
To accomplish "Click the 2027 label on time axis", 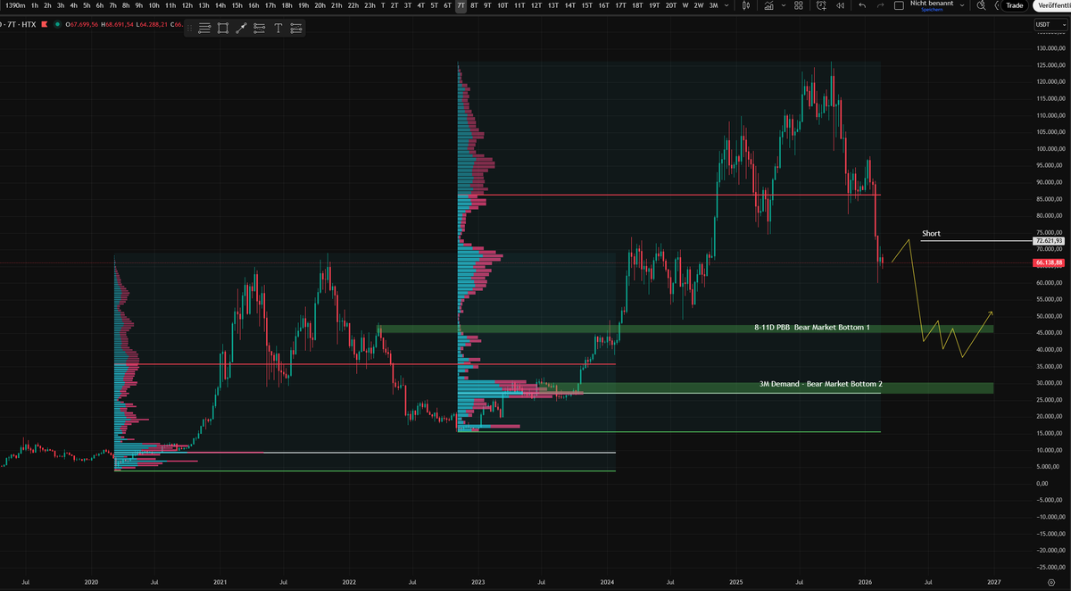I will pos(994,582).
